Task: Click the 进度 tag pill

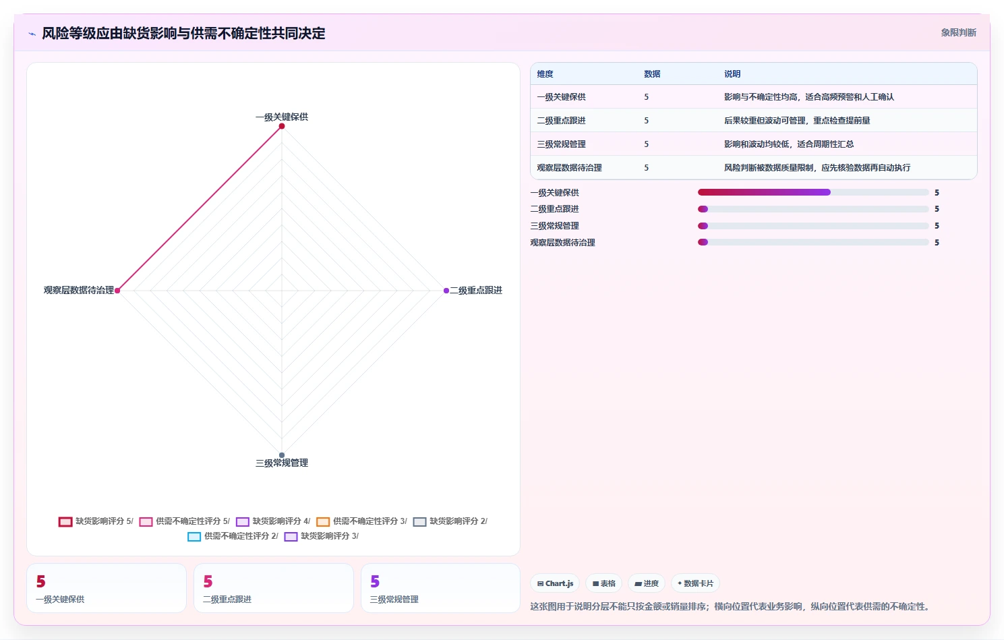Action: [x=647, y=583]
